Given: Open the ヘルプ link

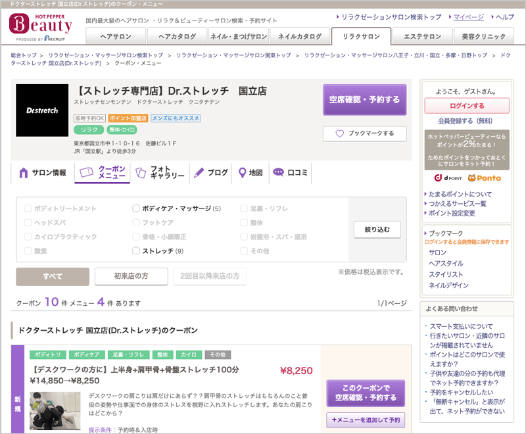Looking at the screenshot, I should [504, 17].
